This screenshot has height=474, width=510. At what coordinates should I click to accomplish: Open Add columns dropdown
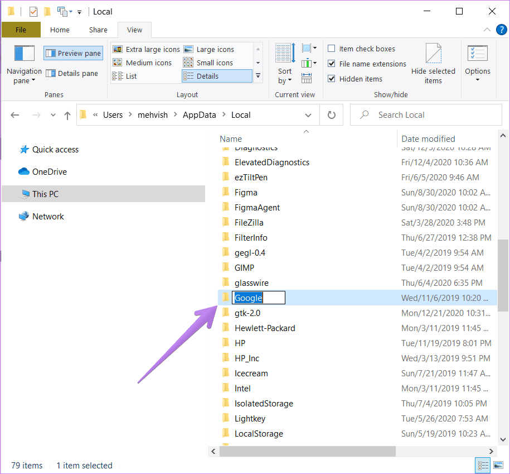coord(309,63)
